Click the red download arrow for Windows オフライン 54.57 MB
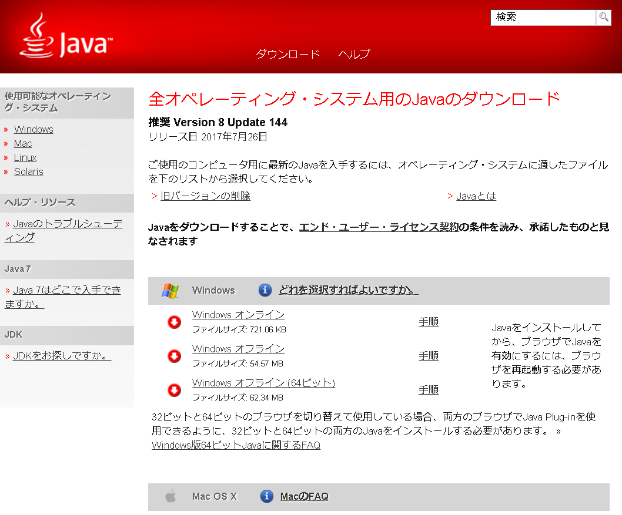This screenshot has width=622, height=515. click(174, 356)
